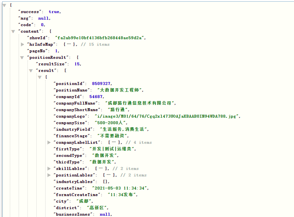Select the positionId value 8509327
294x217 pixels.
(101, 84)
